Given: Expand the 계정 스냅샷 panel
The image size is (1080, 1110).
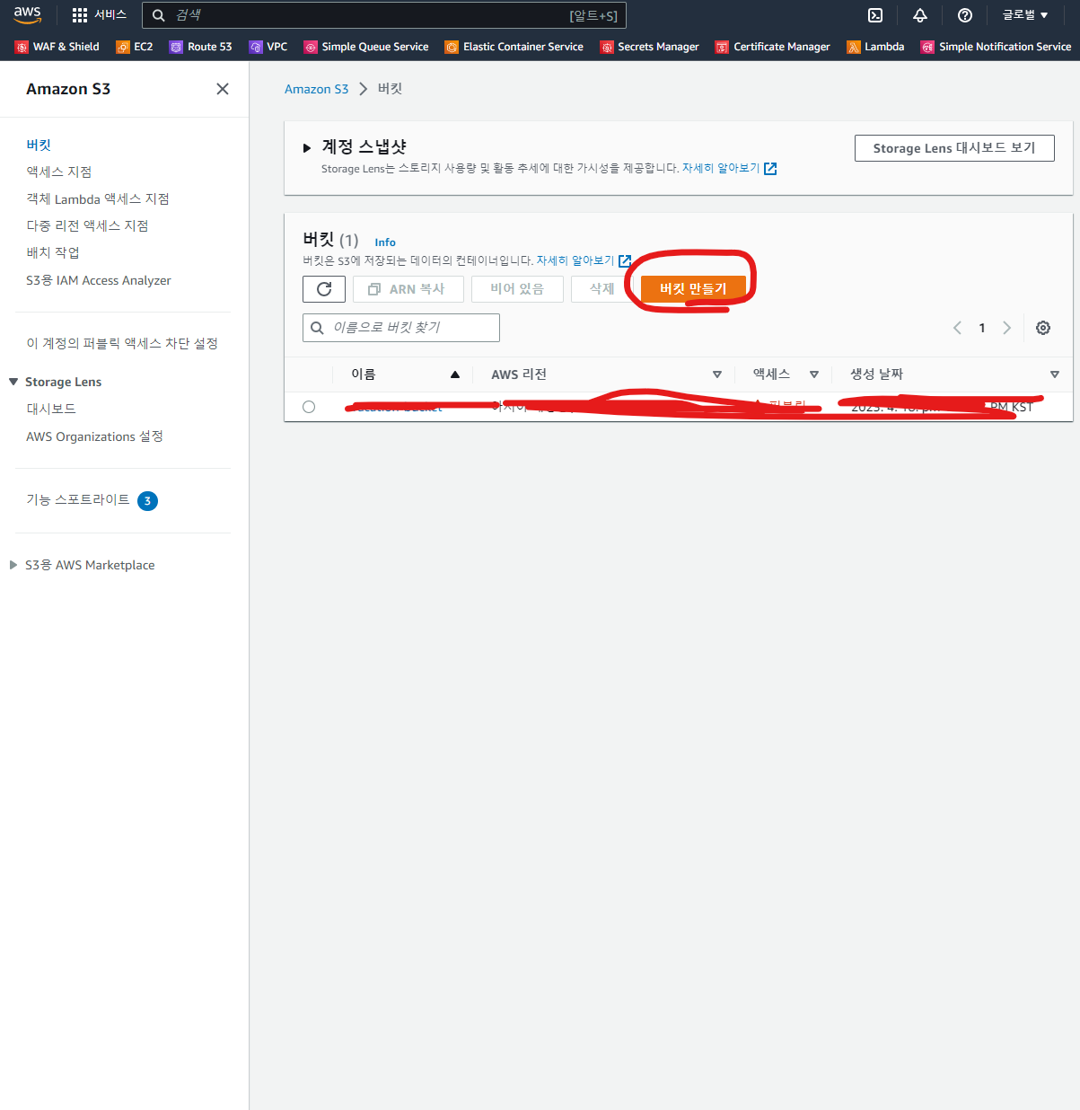Looking at the screenshot, I should coord(307,147).
